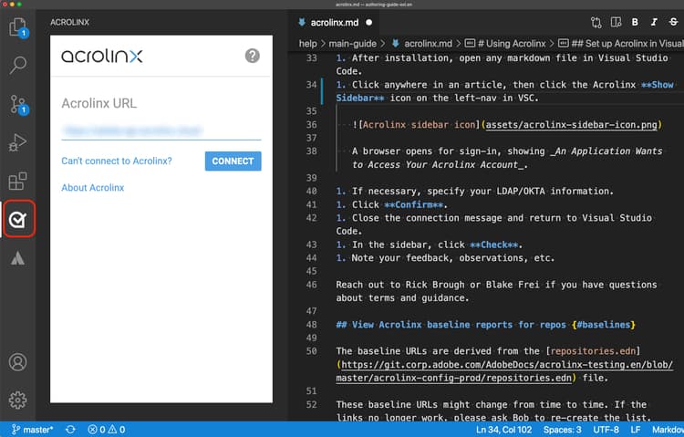
Task: Toggle italic formatting in editor toolbar
Action: [654, 22]
